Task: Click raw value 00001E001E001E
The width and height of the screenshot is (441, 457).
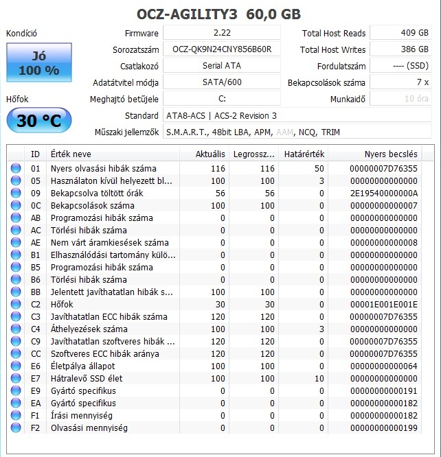Action: coord(384,305)
